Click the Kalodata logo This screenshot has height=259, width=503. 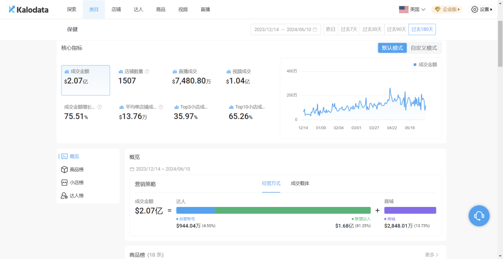(28, 9)
